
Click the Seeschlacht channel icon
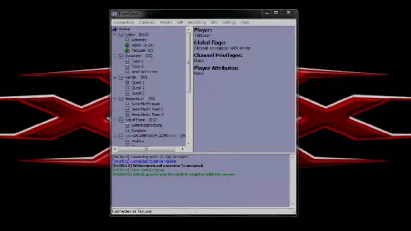coord(121,98)
